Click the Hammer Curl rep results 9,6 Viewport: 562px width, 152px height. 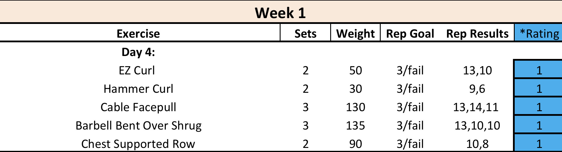(477, 89)
